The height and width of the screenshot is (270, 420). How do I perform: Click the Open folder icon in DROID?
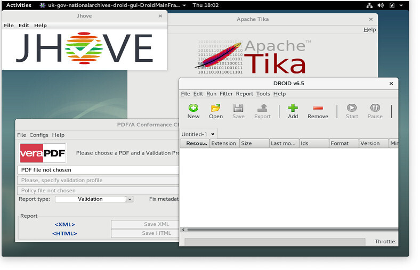[215, 108]
